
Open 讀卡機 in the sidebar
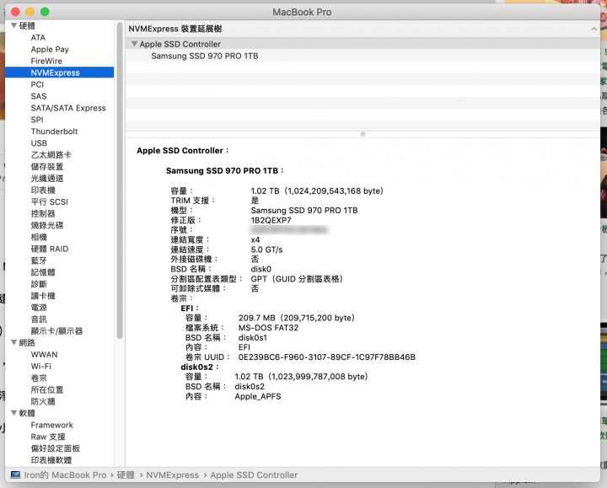click(x=43, y=296)
